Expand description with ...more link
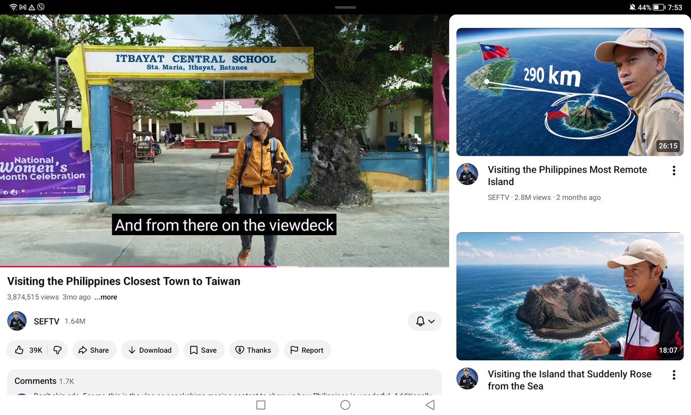 pyautogui.click(x=106, y=297)
